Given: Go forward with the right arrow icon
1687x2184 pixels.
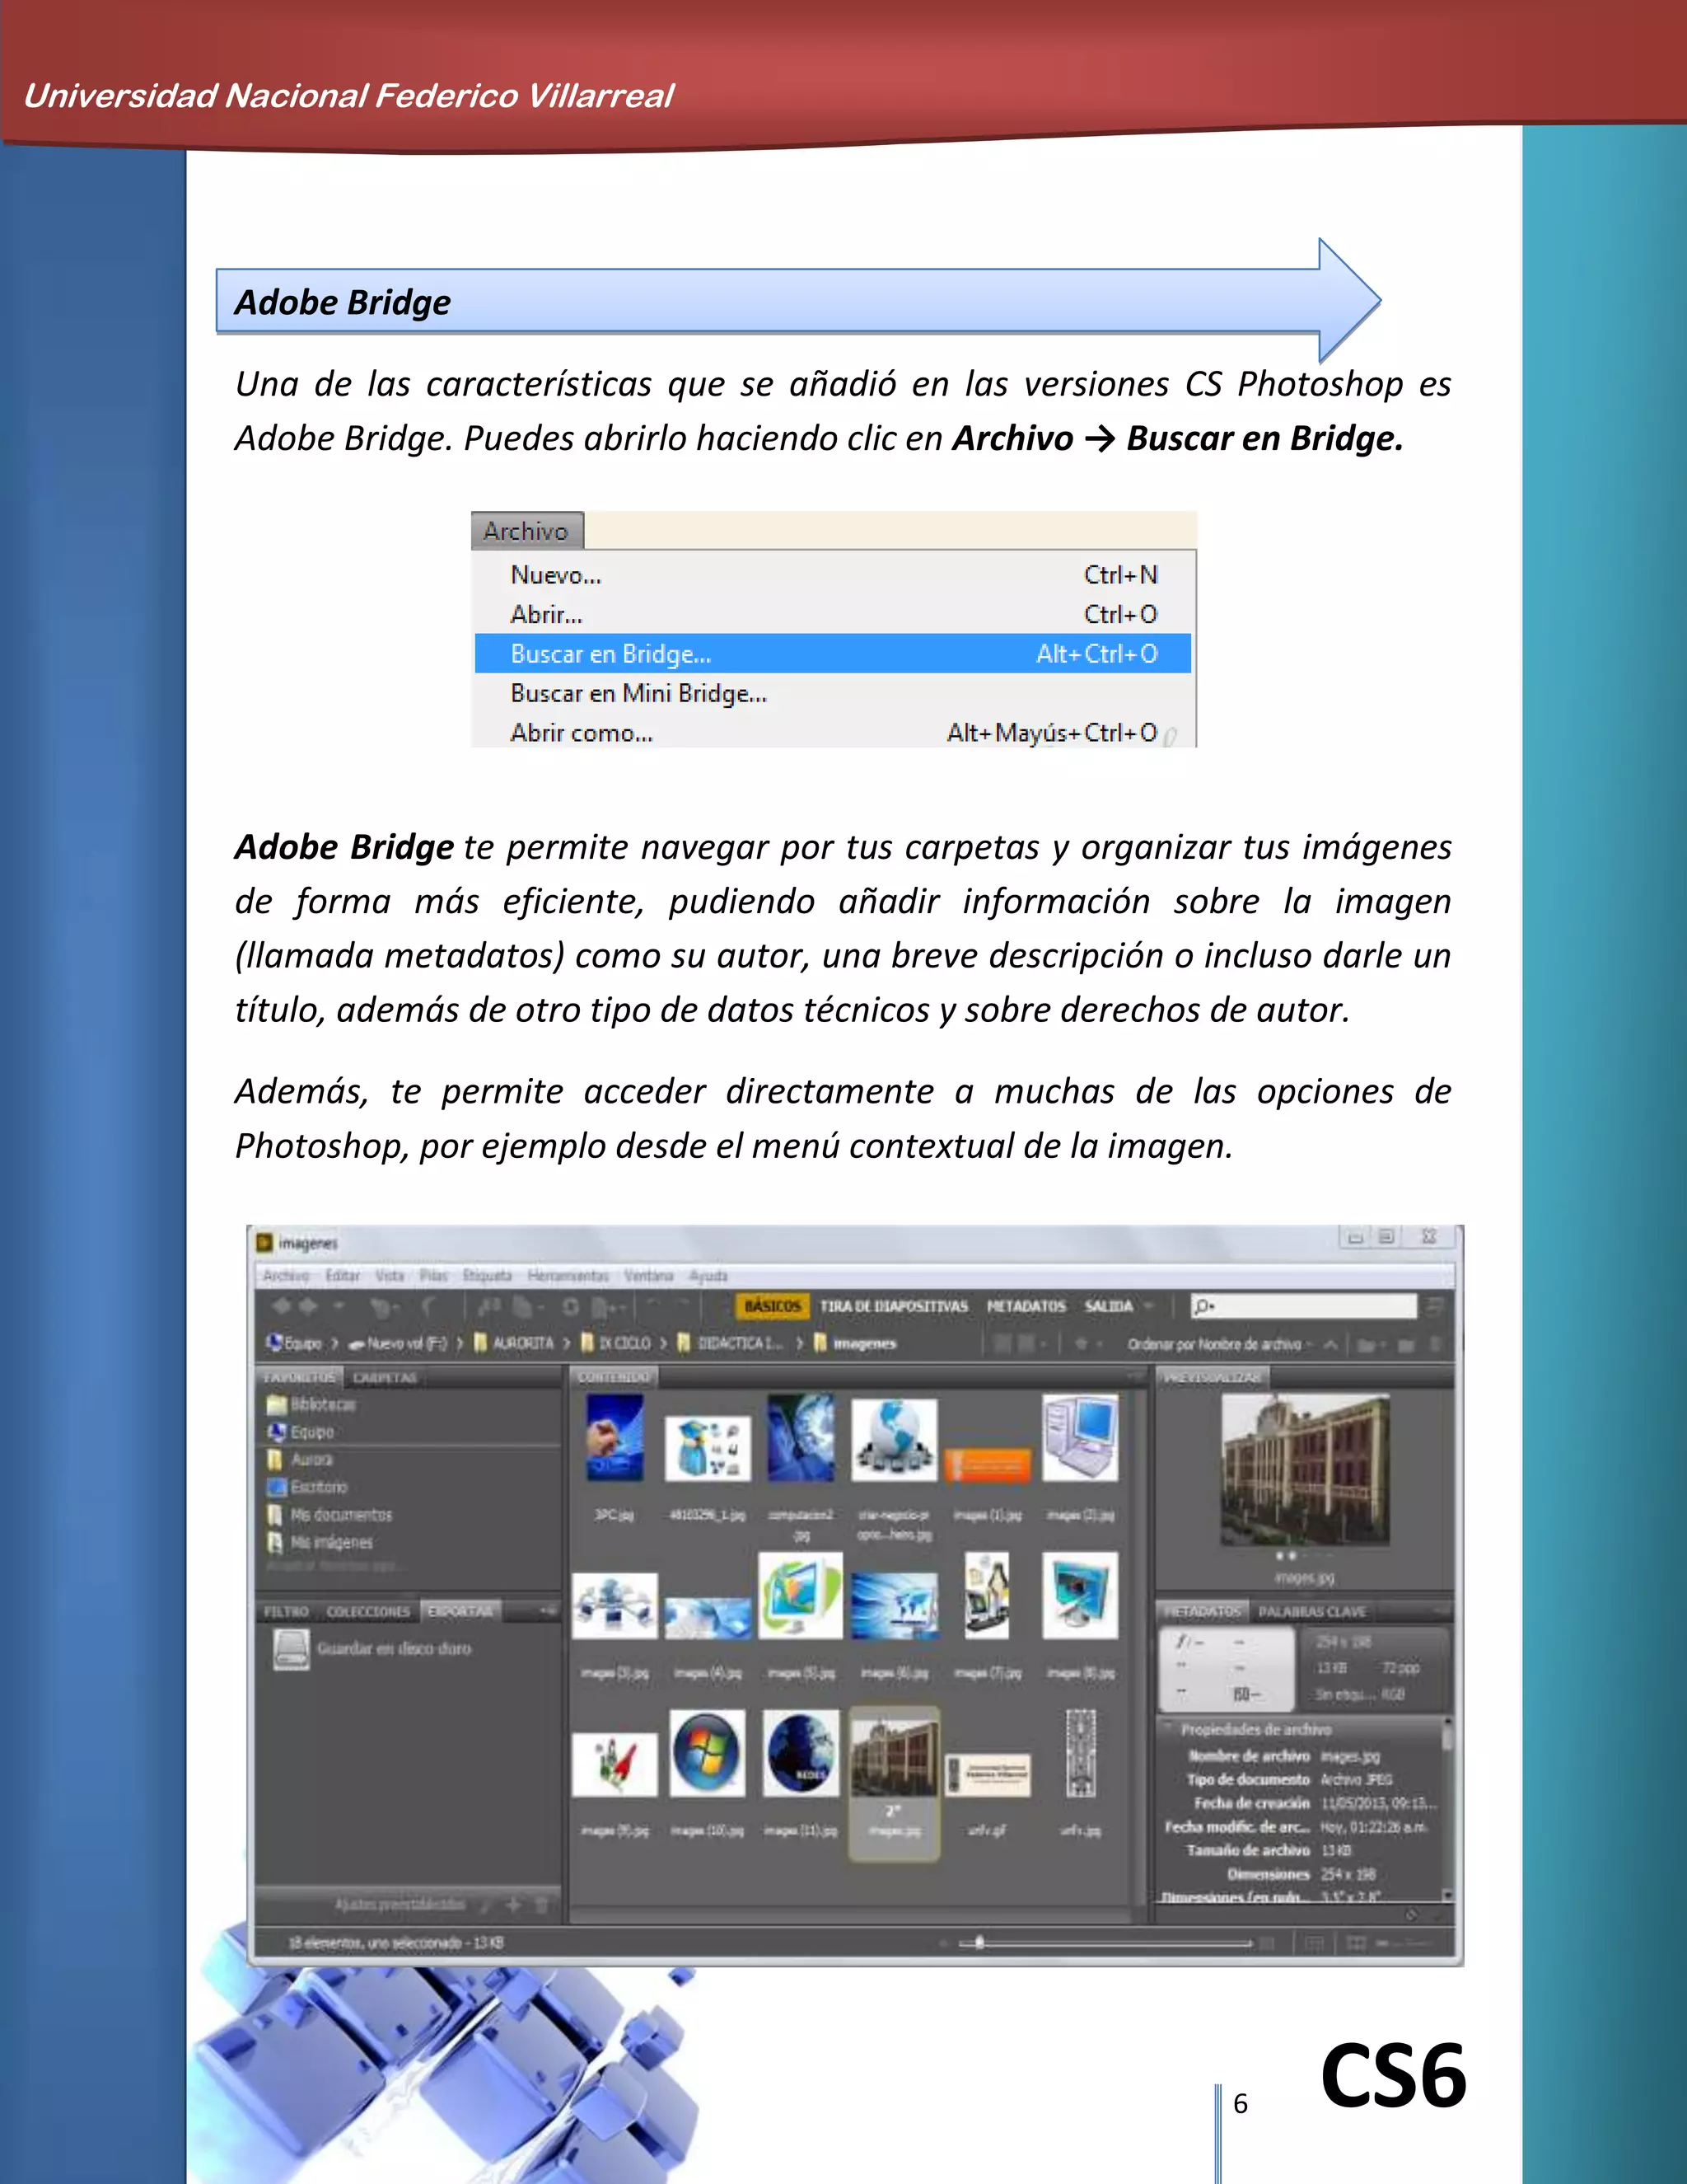Looking at the screenshot, I should click(x=308, y=1306).
